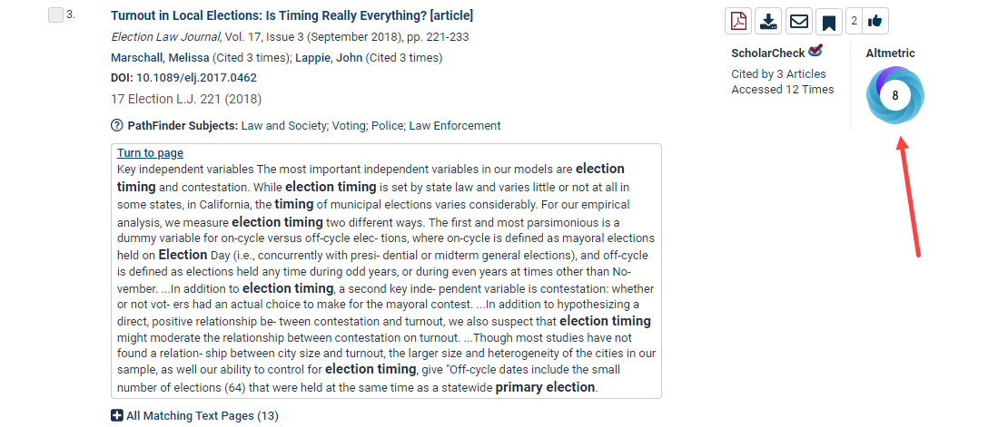998x427 pixels.
Task: Expand All Matching Text Pages (13)
Action: tap(194, 415)
